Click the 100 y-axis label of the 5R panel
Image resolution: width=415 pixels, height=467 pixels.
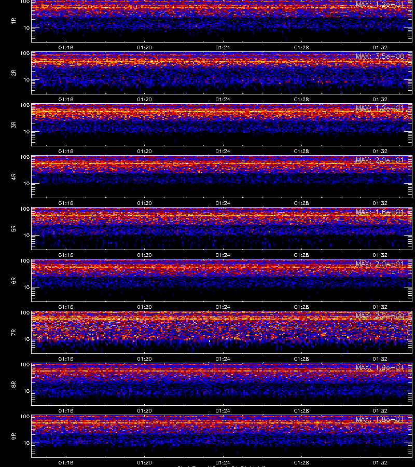(x=25, y=209)
